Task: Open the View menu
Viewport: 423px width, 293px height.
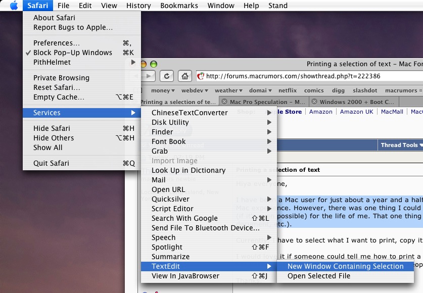Action: click(109, 6)
